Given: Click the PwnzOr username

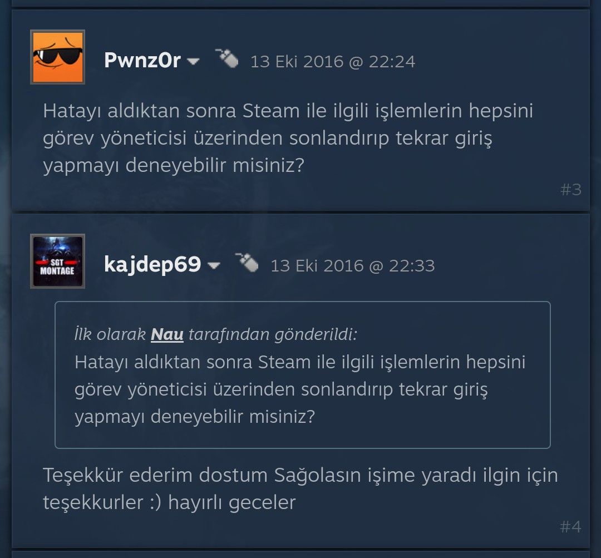Looking at the screenshot, I should (142, 61).
